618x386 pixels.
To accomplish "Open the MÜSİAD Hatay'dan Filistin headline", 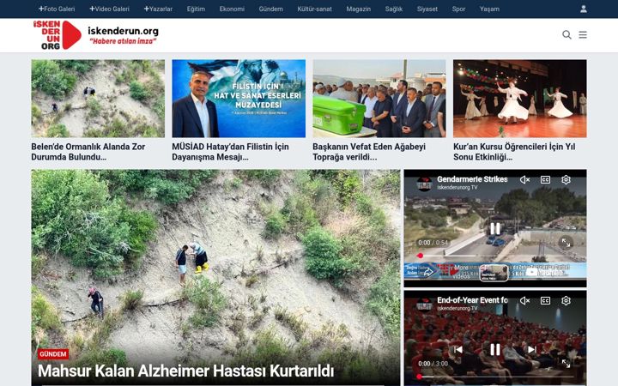I will coord(230,152).
